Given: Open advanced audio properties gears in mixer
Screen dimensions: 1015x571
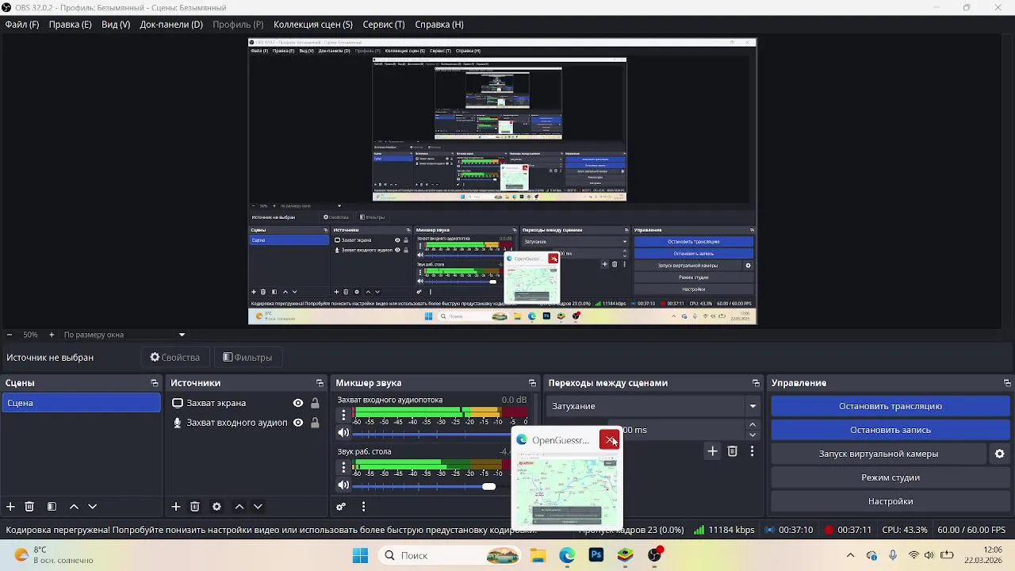Looking at the screenshot, I should (x=341, y=507).
